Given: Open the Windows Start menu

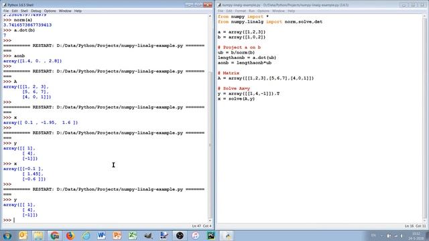Looking at the screenshot, I should pyautogui.click(x=7, y=236).
